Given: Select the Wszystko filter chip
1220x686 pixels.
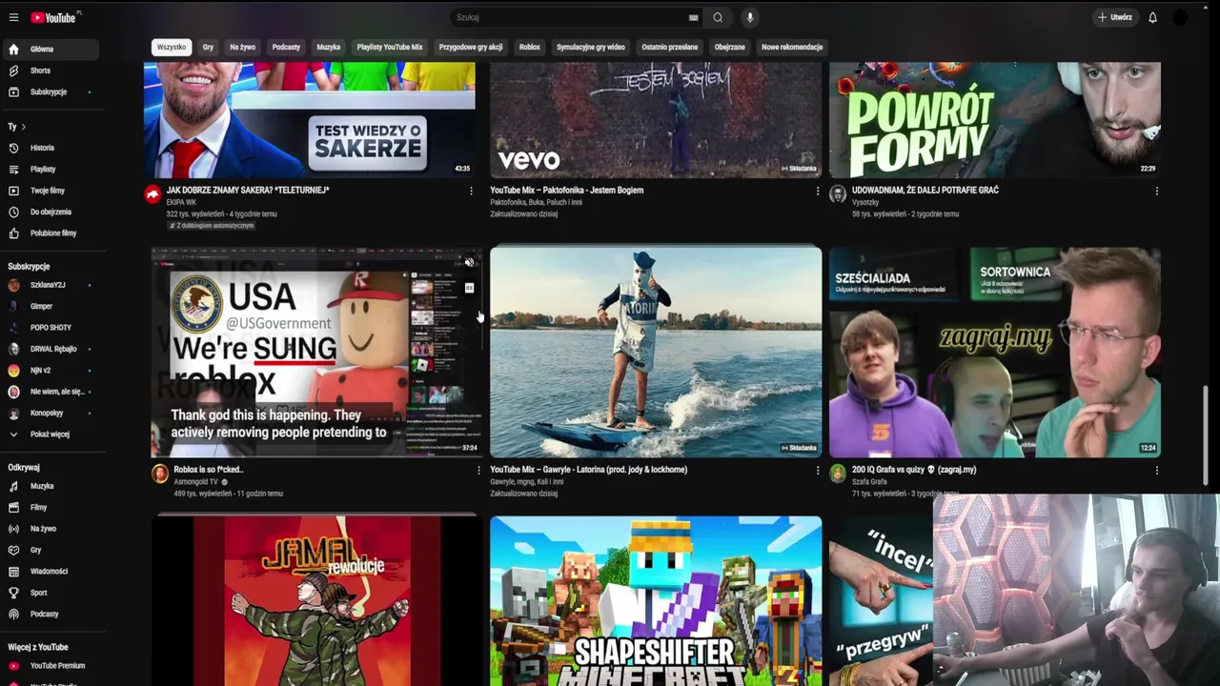Looking at the screenshot, I should [x=172, y=47].
